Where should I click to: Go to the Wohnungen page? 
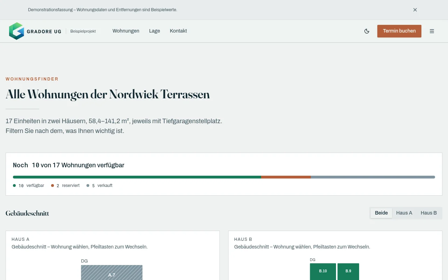coord(126,31)
